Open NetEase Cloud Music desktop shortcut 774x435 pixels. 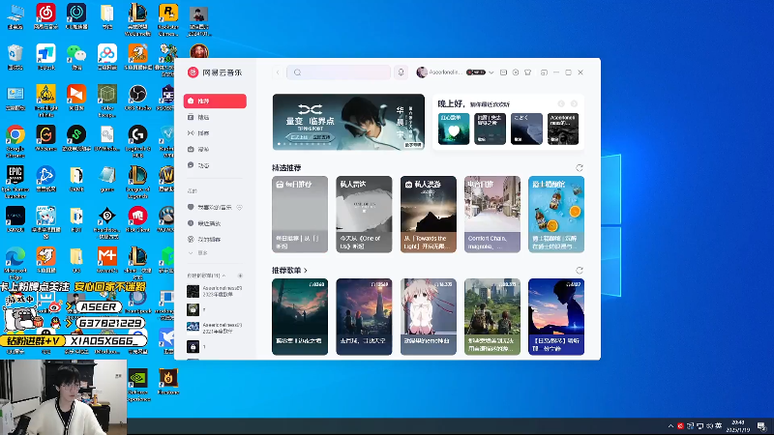(45, 16)
